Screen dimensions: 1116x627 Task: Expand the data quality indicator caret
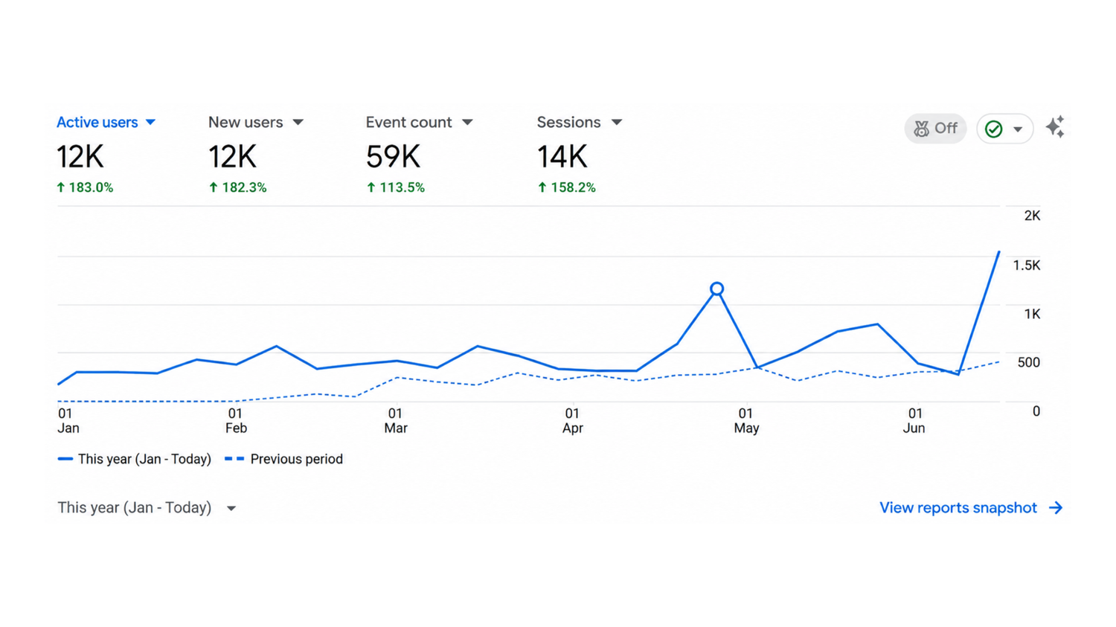tap(1018, 129)
